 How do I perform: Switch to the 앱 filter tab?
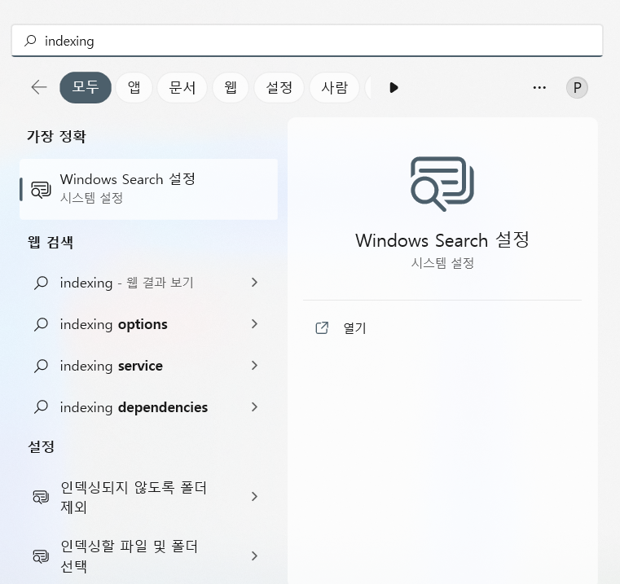click(134, 87)
